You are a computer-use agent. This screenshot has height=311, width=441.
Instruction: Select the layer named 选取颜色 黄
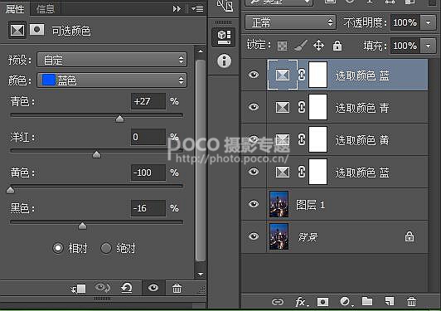(362, 140)
